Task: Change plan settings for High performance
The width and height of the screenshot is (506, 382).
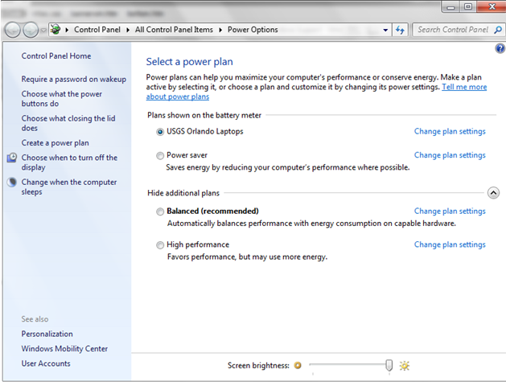Action: [x=450, y=244]
